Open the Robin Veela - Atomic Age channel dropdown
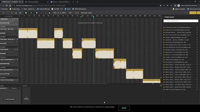 pos(15,39)
